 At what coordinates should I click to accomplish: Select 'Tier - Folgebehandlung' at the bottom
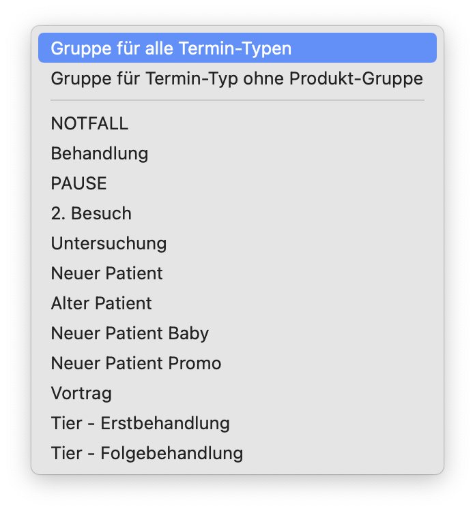click(147, 453)
